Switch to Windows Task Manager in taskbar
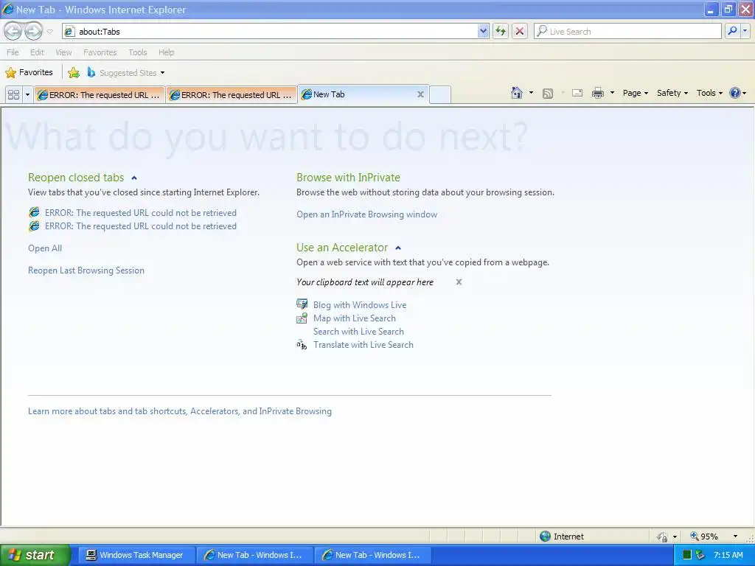 136,555
